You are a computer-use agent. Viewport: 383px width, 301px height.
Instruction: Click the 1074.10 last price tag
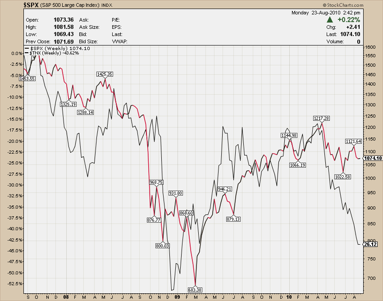372,158
